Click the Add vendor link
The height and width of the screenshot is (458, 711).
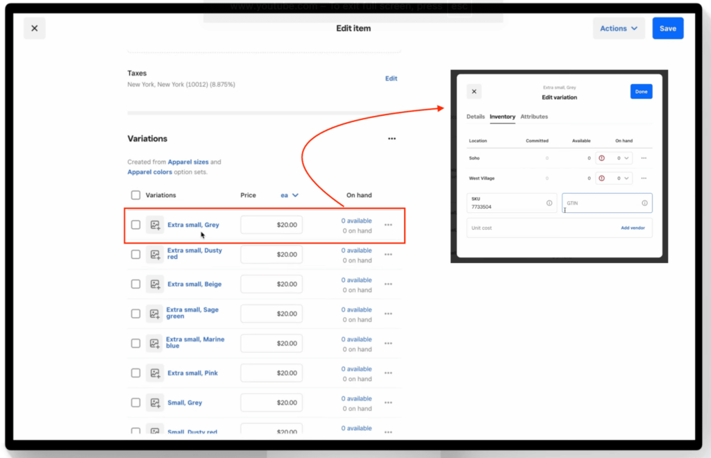pyautogui.click(x=633, y=228)
